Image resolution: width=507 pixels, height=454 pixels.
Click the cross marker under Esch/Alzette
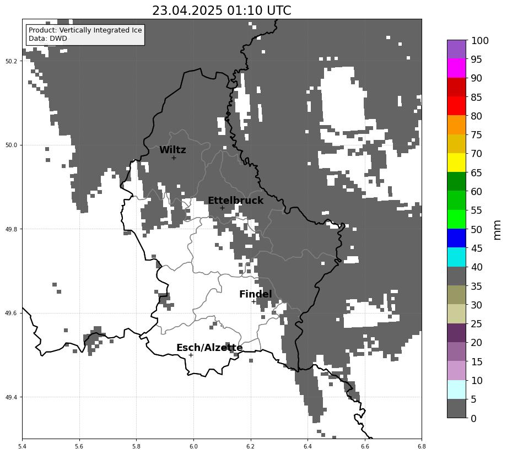point(191,355)
